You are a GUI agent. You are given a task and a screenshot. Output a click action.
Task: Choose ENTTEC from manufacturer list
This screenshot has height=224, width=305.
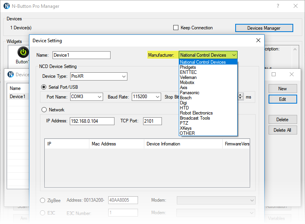click(208, 72)
